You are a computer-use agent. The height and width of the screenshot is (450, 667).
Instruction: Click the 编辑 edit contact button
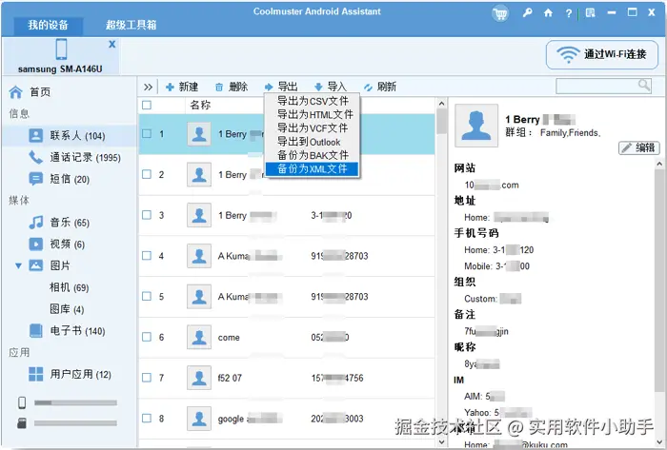(639, 147)
